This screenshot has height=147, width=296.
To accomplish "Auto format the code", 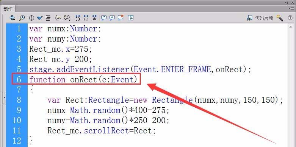I will click(48, 18).
